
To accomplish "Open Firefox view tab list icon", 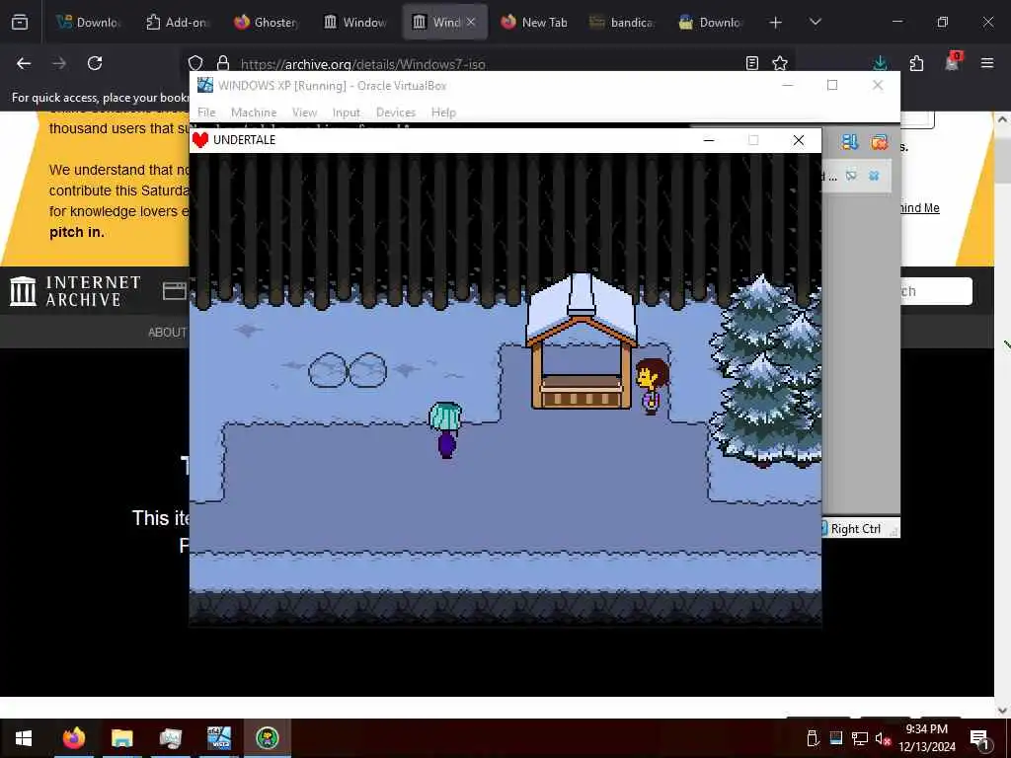I will pos(20,22).
